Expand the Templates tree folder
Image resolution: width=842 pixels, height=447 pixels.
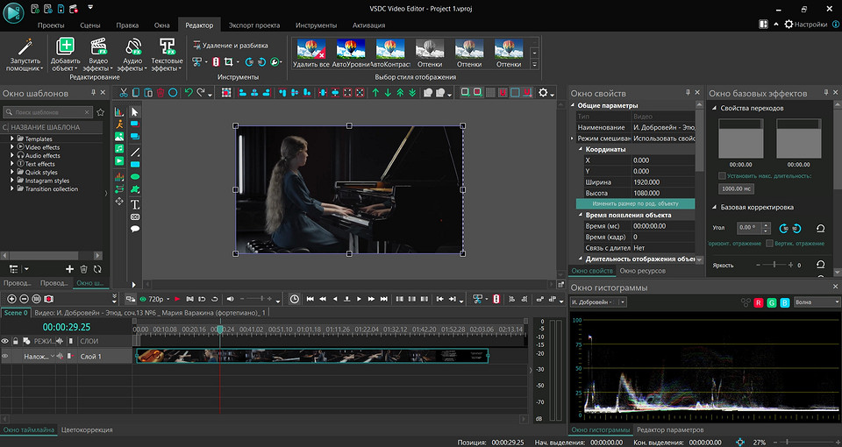point(11,138)
